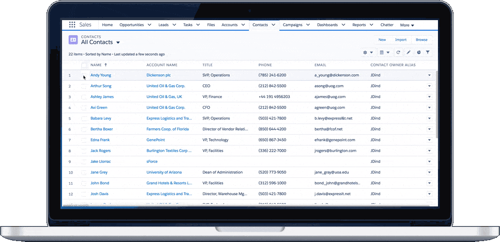The width and height of the screenshot is (500, 242).
Task: Click the Browse button
Action: tap(422, 40)
